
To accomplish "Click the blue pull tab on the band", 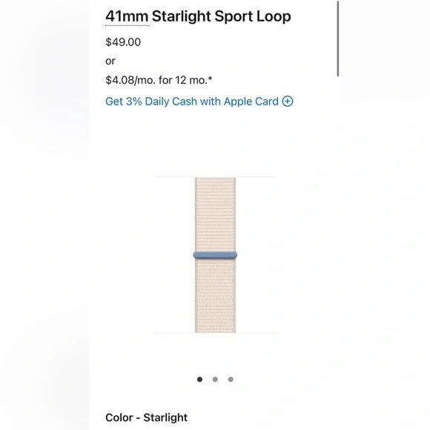I will tap(215, 255).
